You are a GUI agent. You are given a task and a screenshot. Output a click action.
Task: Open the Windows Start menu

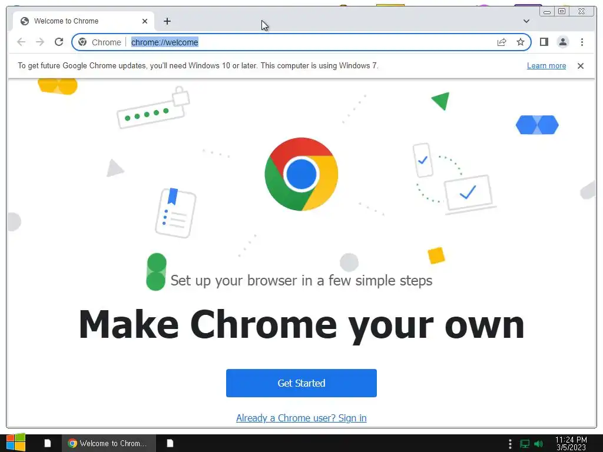(x=16, y=443)
